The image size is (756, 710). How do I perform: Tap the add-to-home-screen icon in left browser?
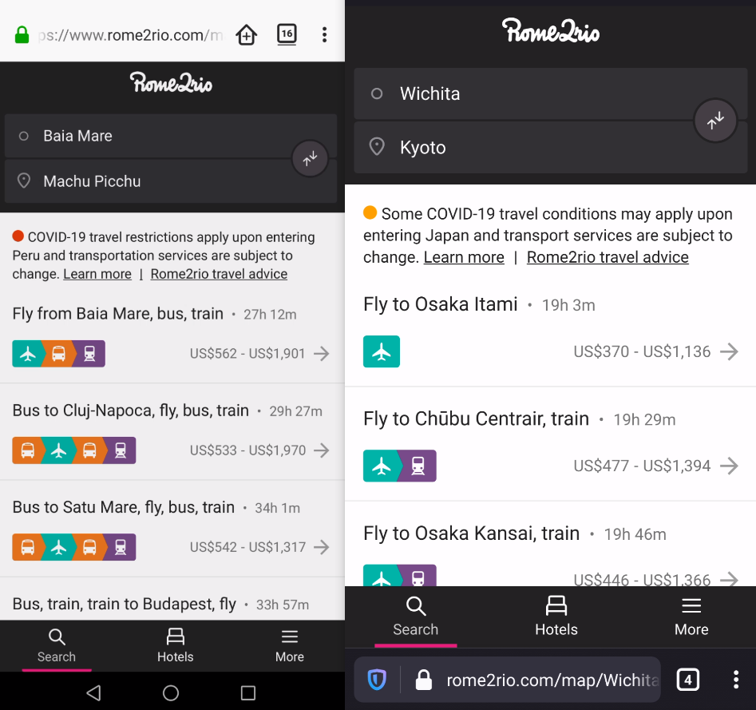247,34
